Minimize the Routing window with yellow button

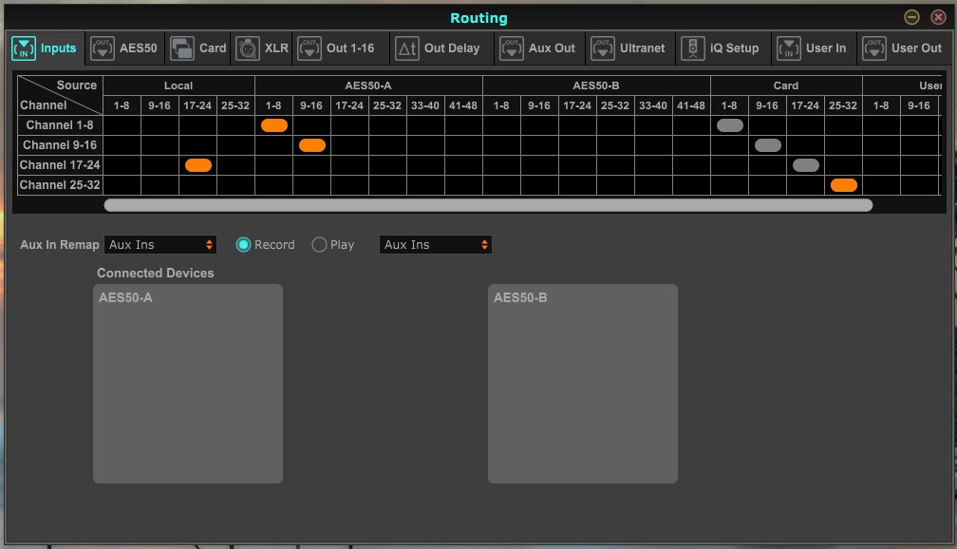point(911,17)
